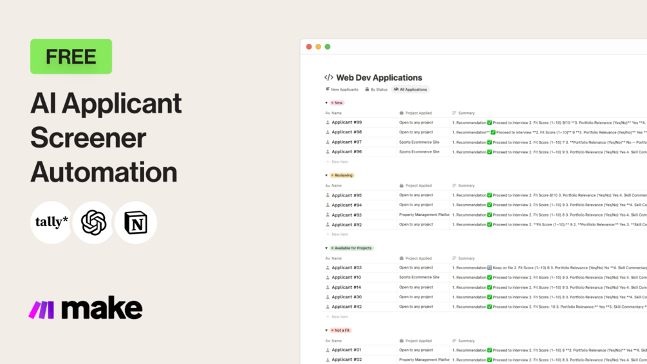This screenshot has height=364, width=647.
Task: Open Applicant #94 row
Action: (485, 205)
